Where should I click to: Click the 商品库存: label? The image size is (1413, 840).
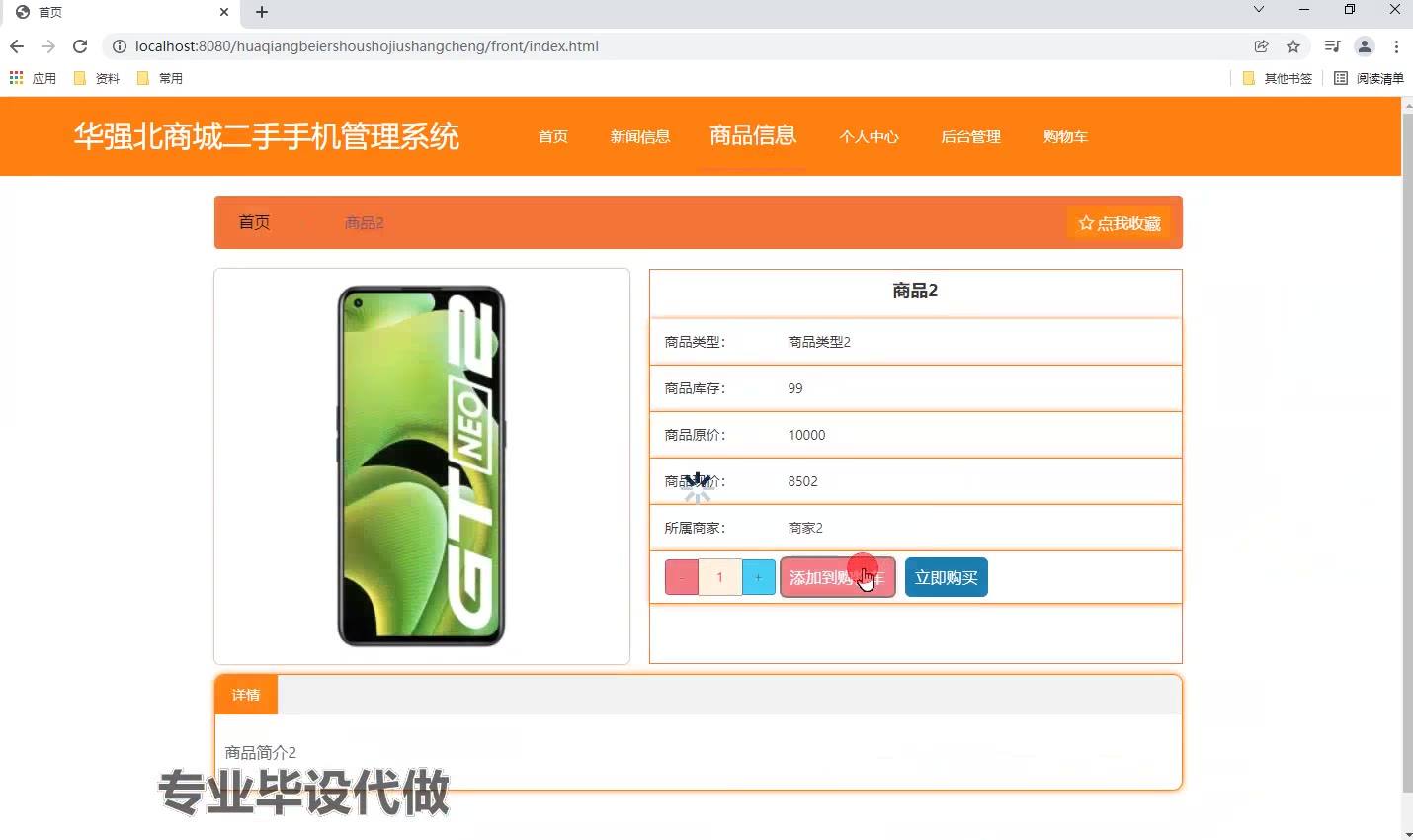(695, 388)
